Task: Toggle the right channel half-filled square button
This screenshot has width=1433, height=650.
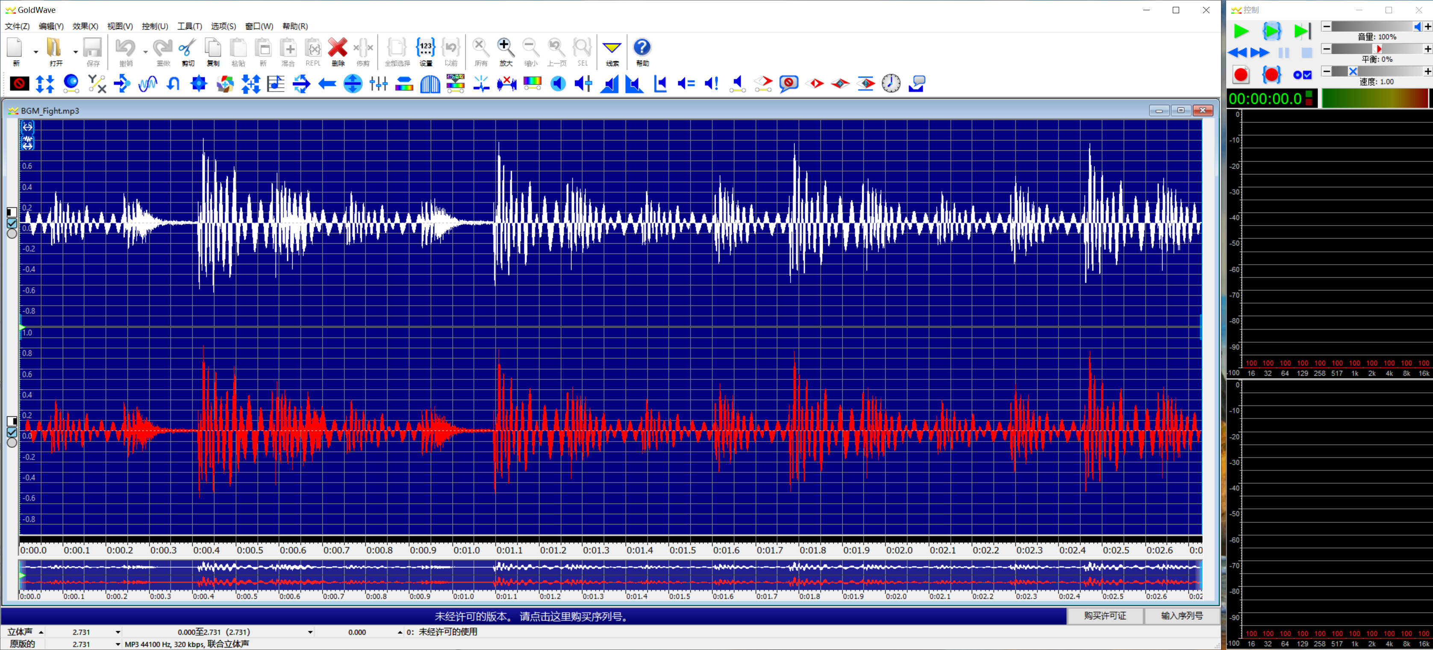Action: 12,421
